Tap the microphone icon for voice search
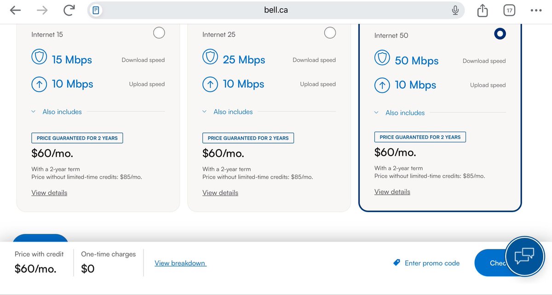The height and width of the screenshot is (295, 552). click(x=455, y=10)
